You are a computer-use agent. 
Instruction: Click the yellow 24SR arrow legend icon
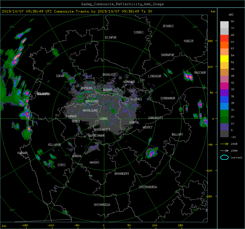224,144
